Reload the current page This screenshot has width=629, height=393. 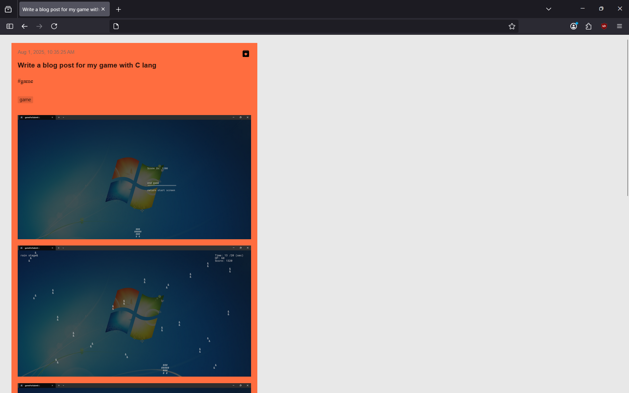(54, 26)
